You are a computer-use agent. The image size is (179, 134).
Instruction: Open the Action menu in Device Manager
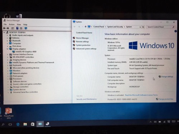coord(12,24)
